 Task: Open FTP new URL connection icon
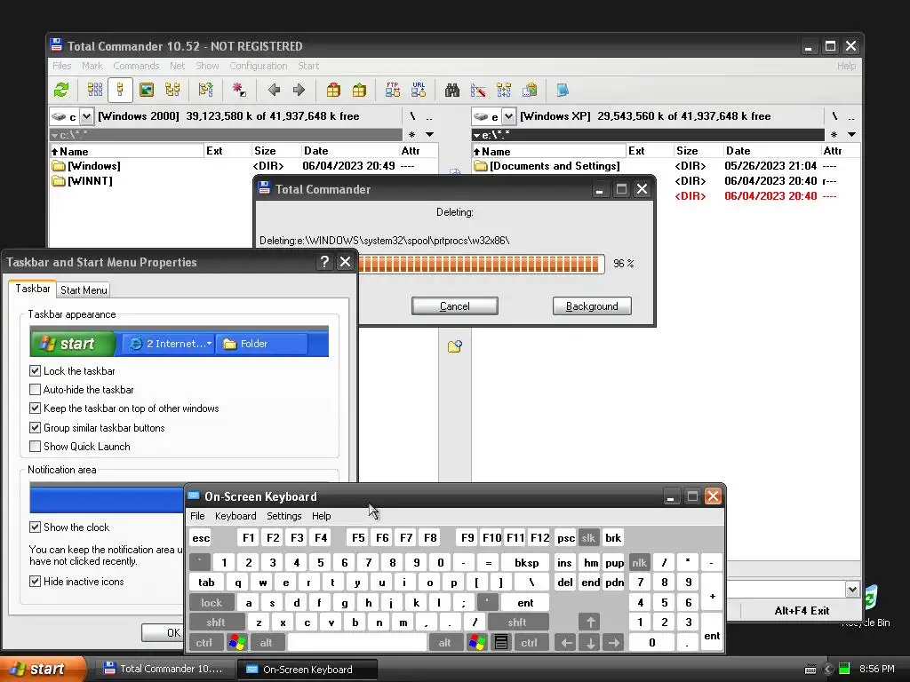tap(419, 90)
